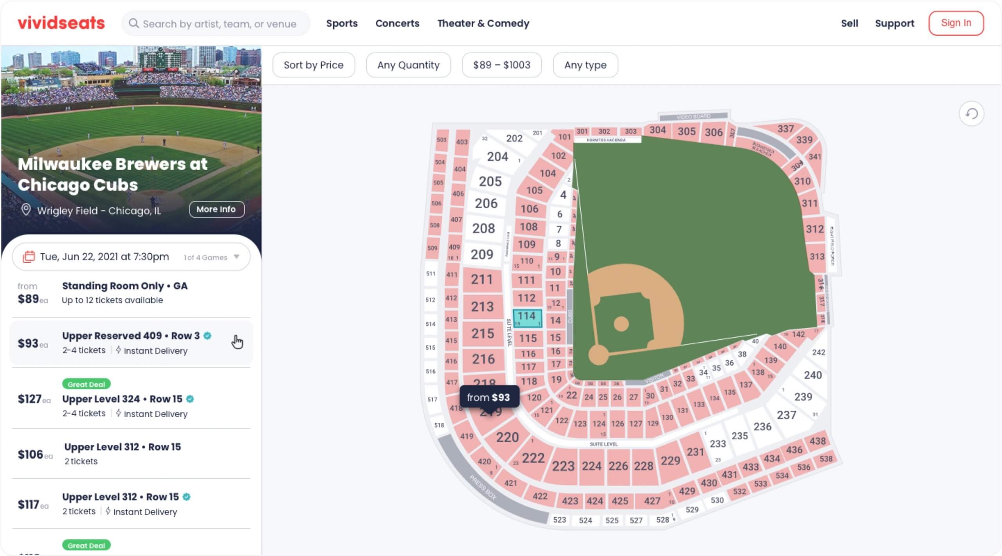Click the Vivid Seats home logo
This screenshot has height=556, width=1002.
pos(60,23)
